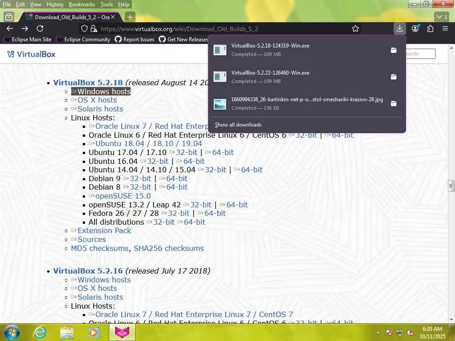This screenshot has height=341, width=455.
Task: Click Show all downloads
Action: pyautogui.click(x=238, y=125)
